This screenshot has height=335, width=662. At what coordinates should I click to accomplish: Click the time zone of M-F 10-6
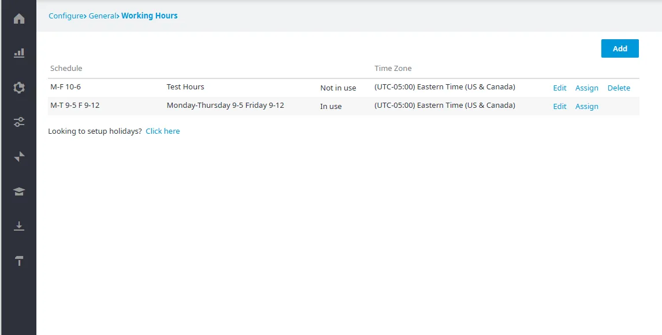[445, 87]
